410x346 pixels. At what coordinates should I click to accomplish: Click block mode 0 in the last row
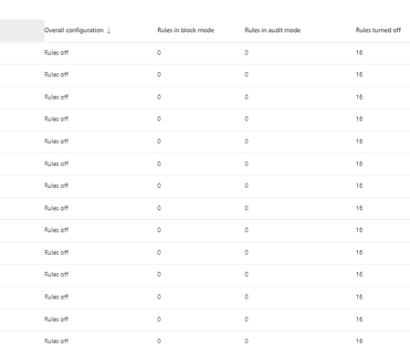[x=159, y=341]
